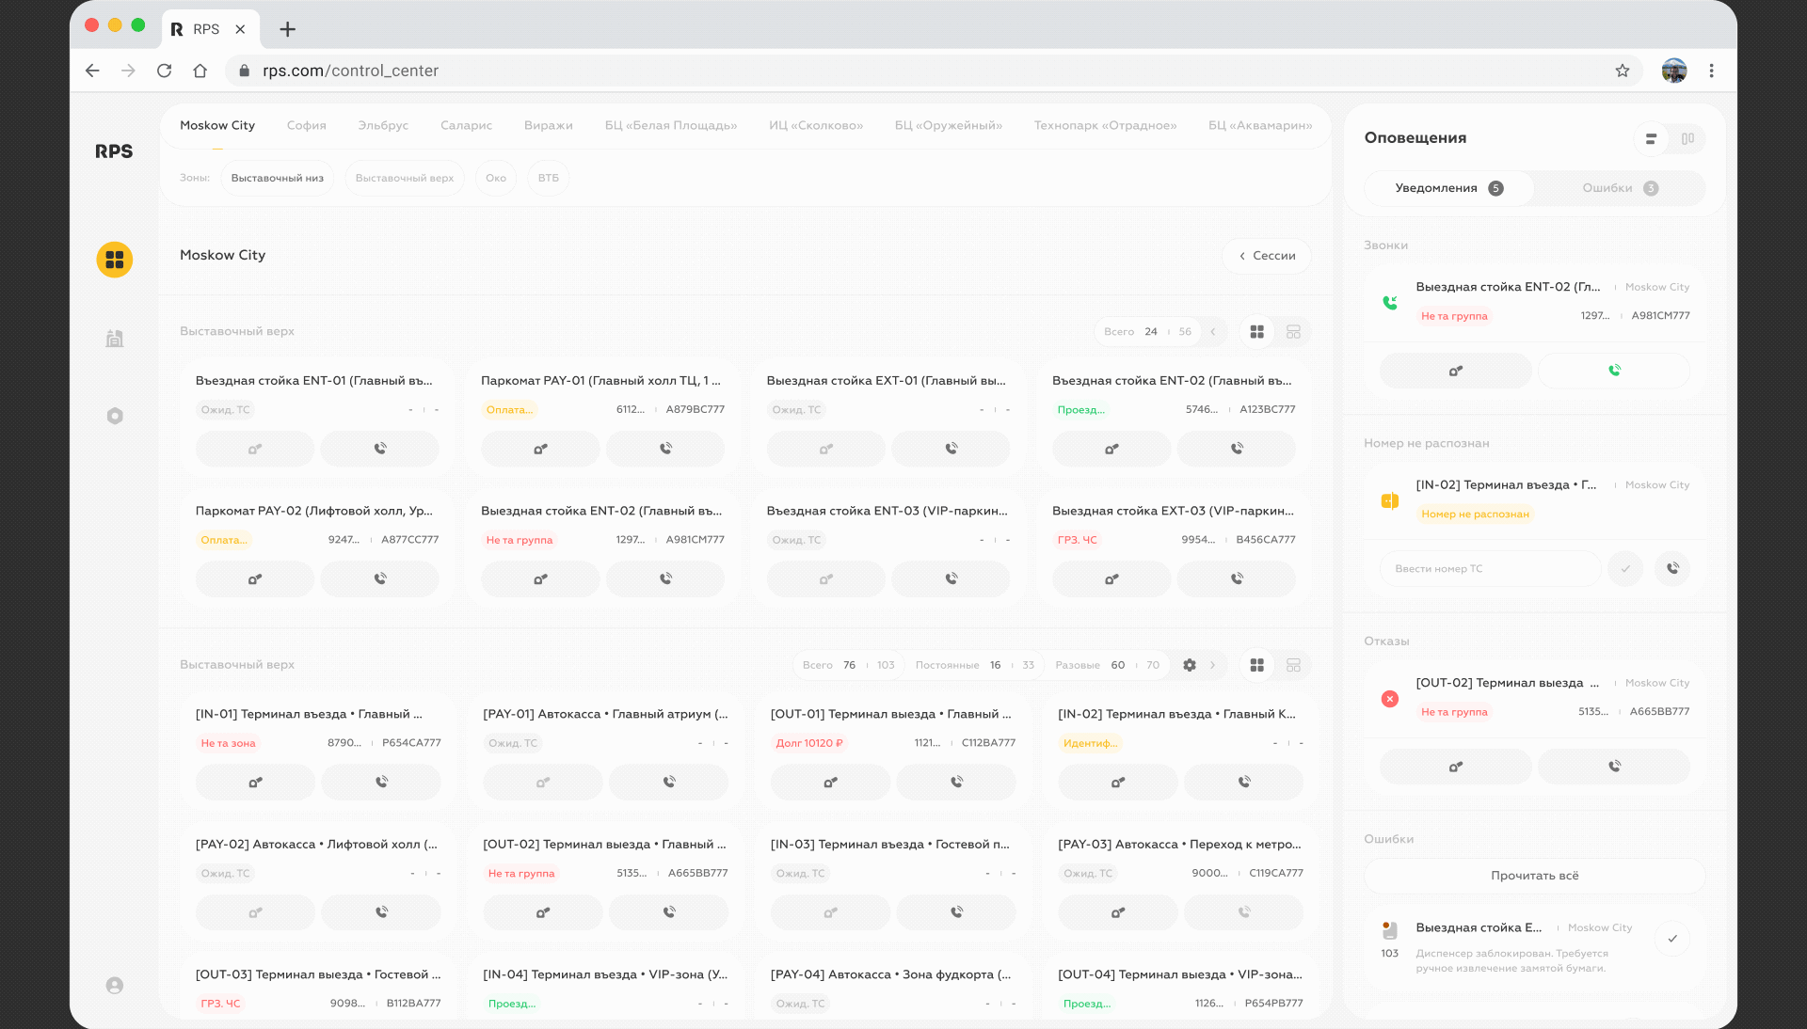Screen dimensions: 1807x1029
Task: Click Прочитать всё button
Action: pos(1535,876)
